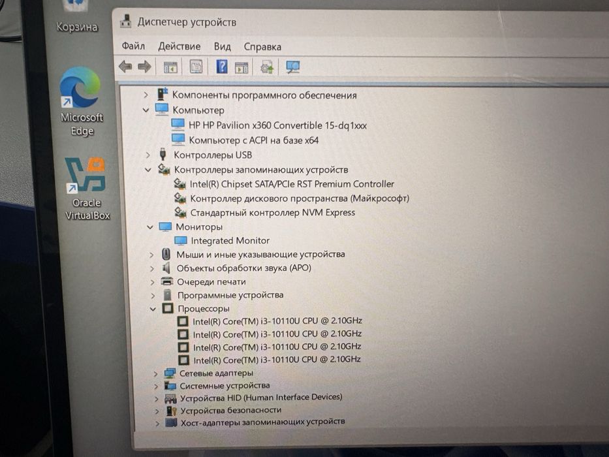Open the Файл menu
609x457 pixels.
pyautogui.click(x=133, y=46)
